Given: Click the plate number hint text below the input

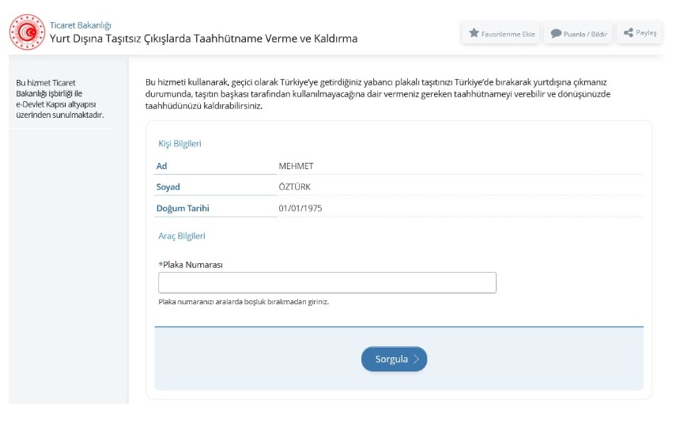Looking at the screenshot, I should coord(243,302).
